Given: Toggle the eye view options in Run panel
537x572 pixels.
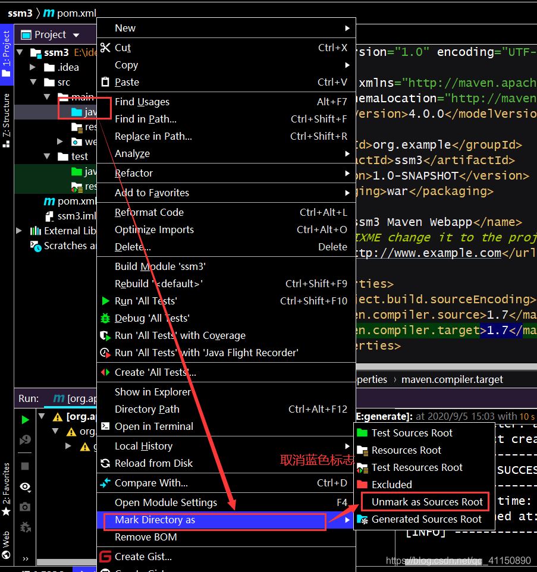Looking at the screenshot, I should (x=25, y=486).
